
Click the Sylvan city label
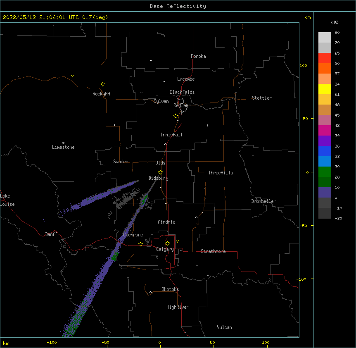(161, 101)
